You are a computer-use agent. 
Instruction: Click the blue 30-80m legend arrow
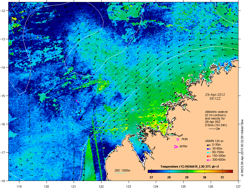[x=209, y=149]
